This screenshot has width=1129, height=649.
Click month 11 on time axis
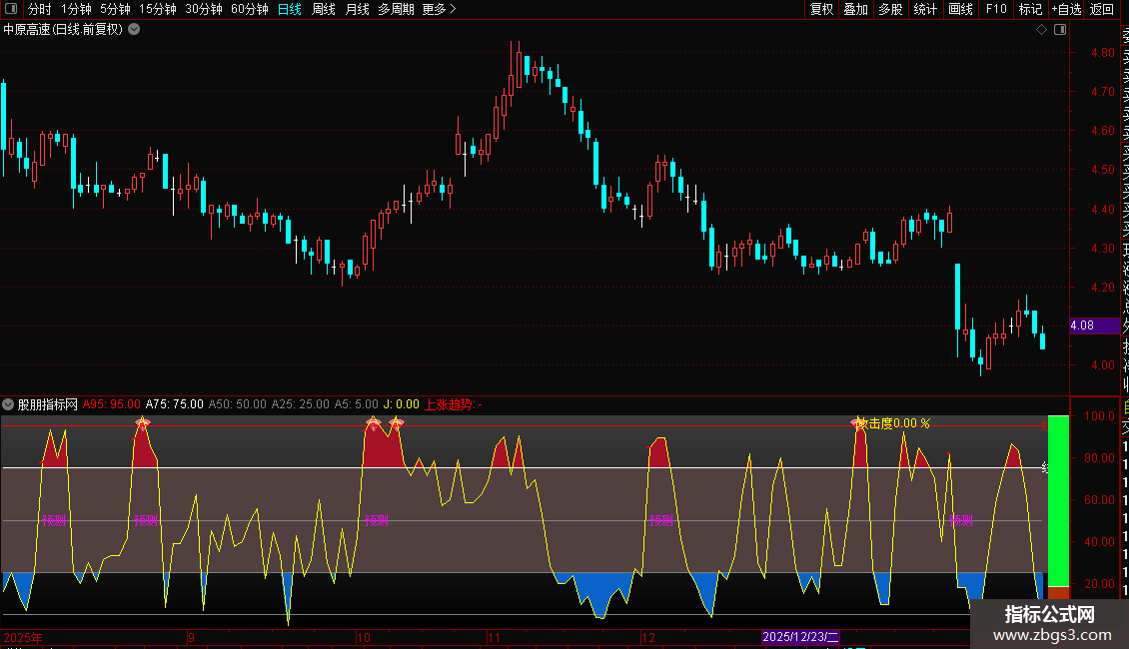pos(494,637)
